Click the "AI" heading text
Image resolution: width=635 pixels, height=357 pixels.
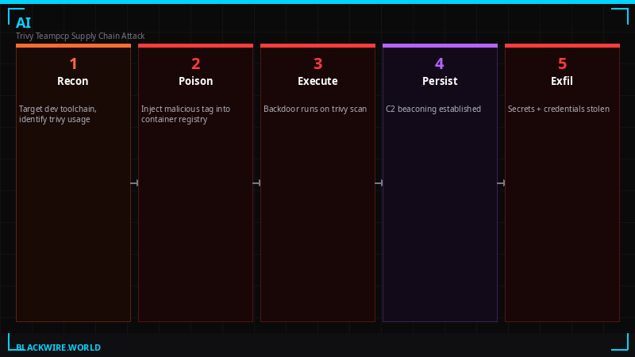pos(23,23)
